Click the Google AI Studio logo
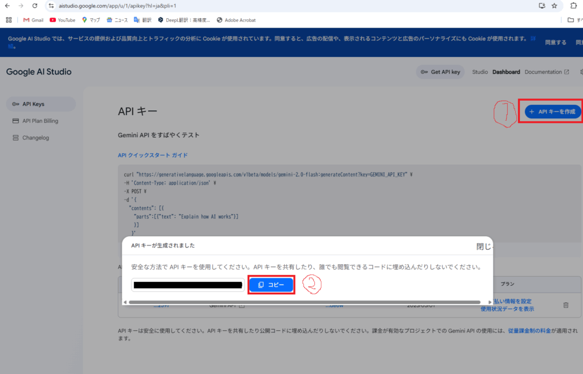 pos(39,72)
